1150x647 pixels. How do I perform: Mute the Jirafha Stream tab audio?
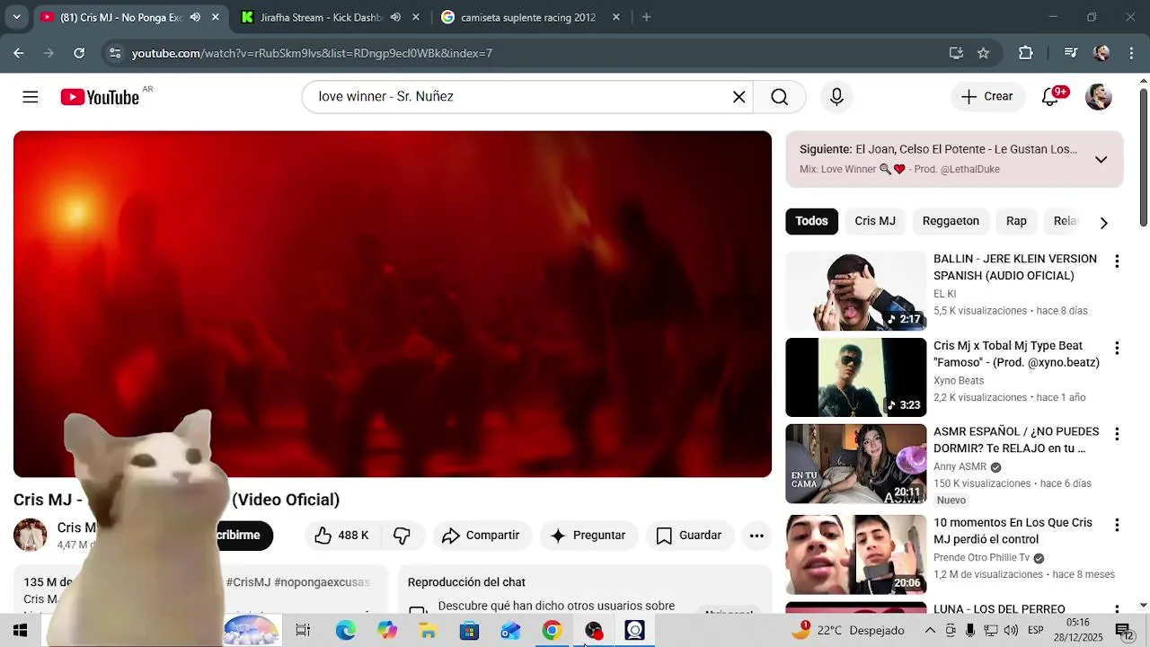coord(395,17)
